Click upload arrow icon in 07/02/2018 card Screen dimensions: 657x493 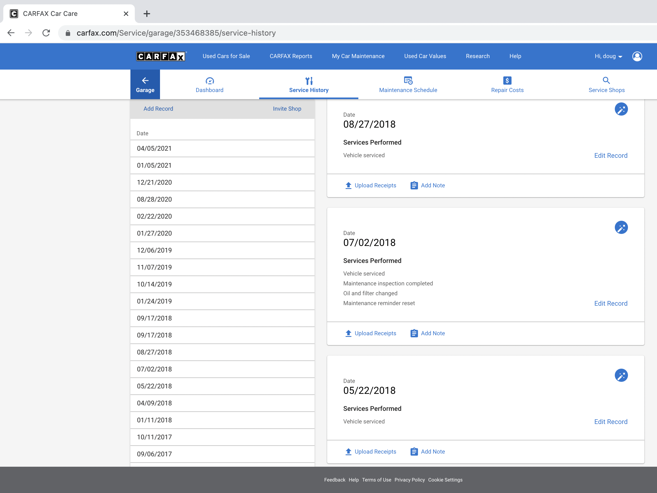[349, 333]
